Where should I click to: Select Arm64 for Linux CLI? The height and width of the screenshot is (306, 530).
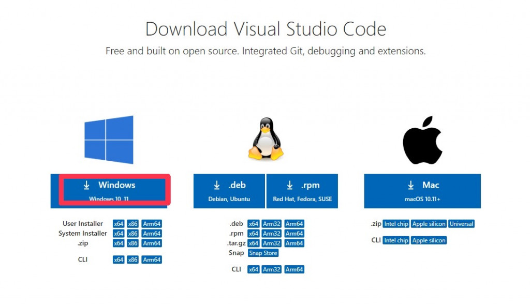point(295,269)
